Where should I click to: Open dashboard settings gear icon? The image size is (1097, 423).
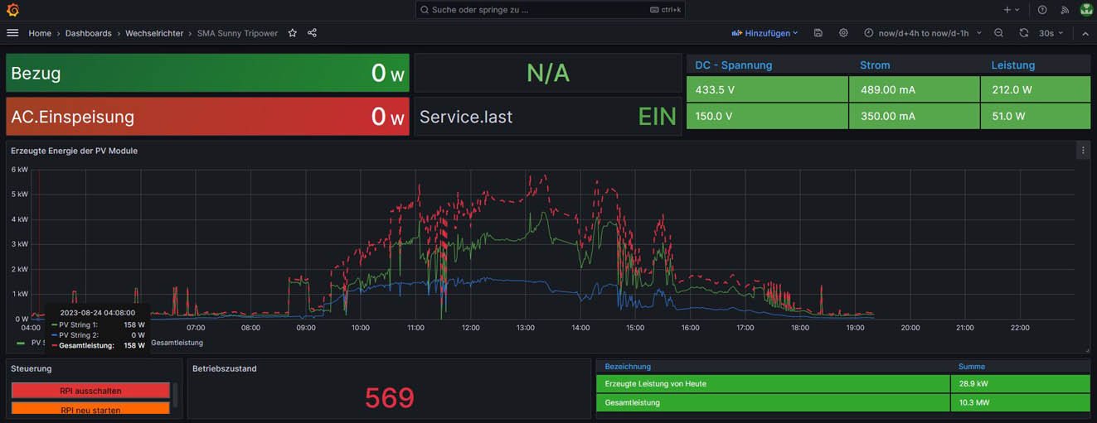[843, 33]
